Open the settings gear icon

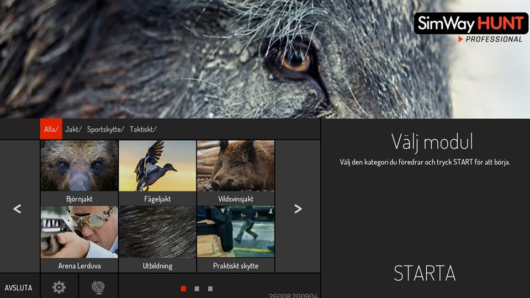(59, 287)
